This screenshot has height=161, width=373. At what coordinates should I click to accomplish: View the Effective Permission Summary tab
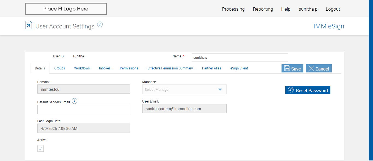point(170,68)
